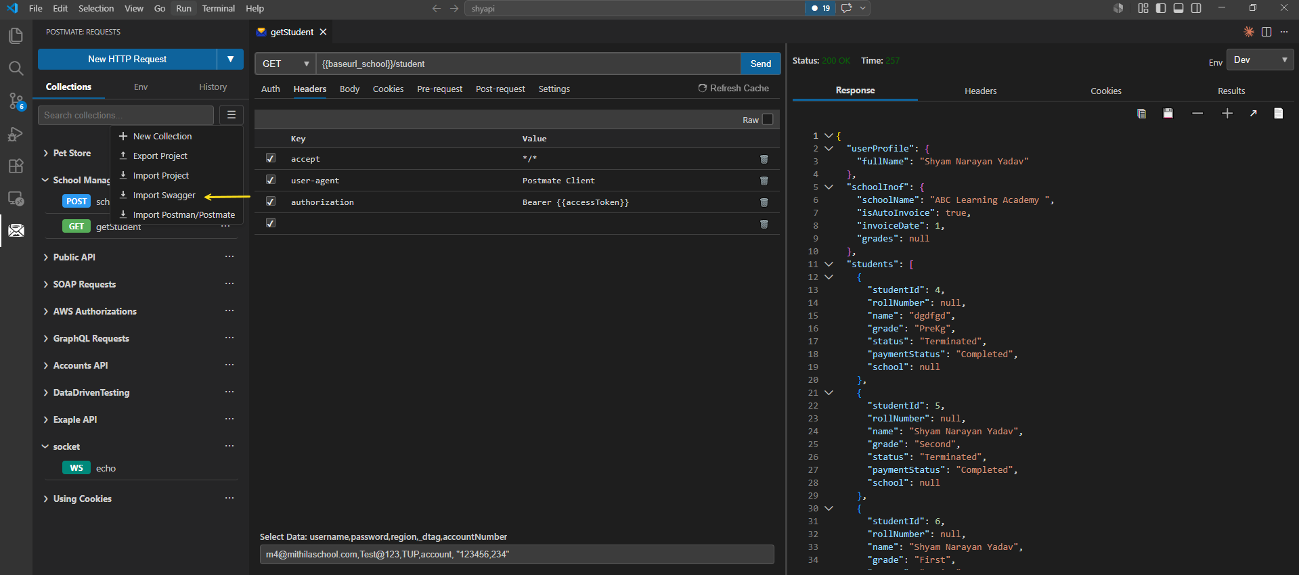Image resolution: width=1299 pixels, height=575 pixels.
Task: Click the shyapi command center search box
Action: (x=636, y=8)
